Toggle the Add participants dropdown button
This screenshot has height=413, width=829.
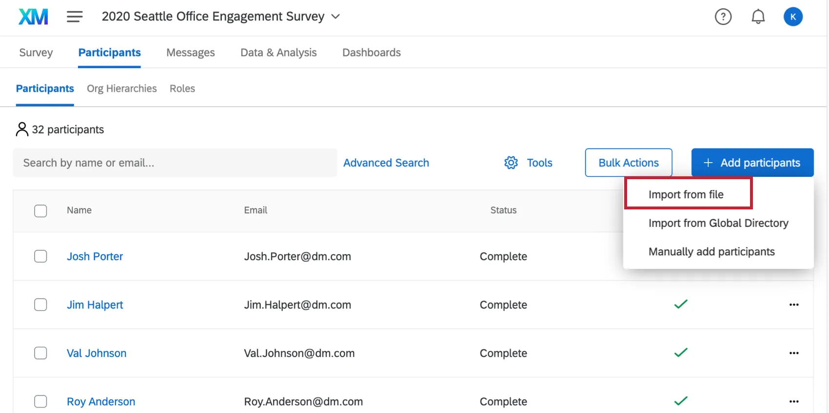[x=752, y=163]
